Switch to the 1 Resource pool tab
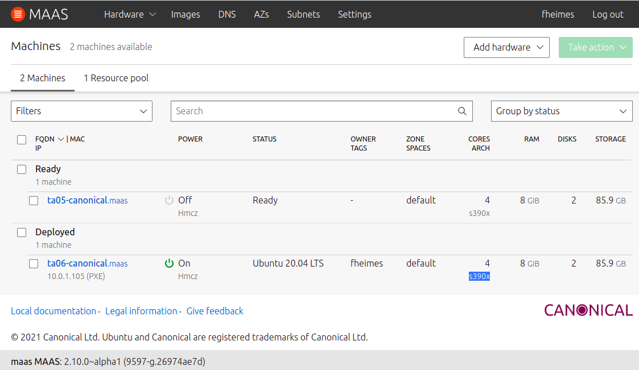Image resolution: width=639 pixels, height=370 pixels. 116,78
